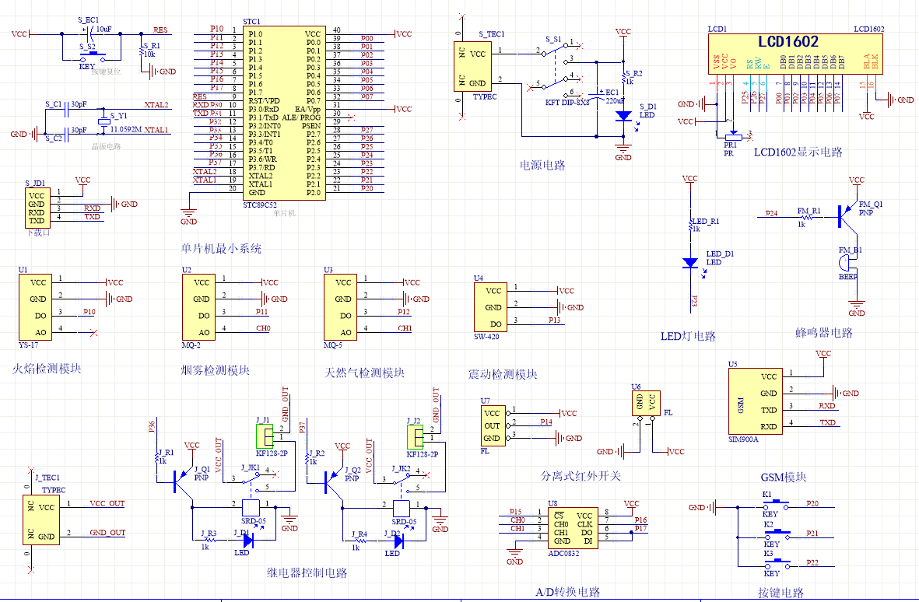Select the J_R4 1k resistor
The image size is (919, 602).
point(360,541)
